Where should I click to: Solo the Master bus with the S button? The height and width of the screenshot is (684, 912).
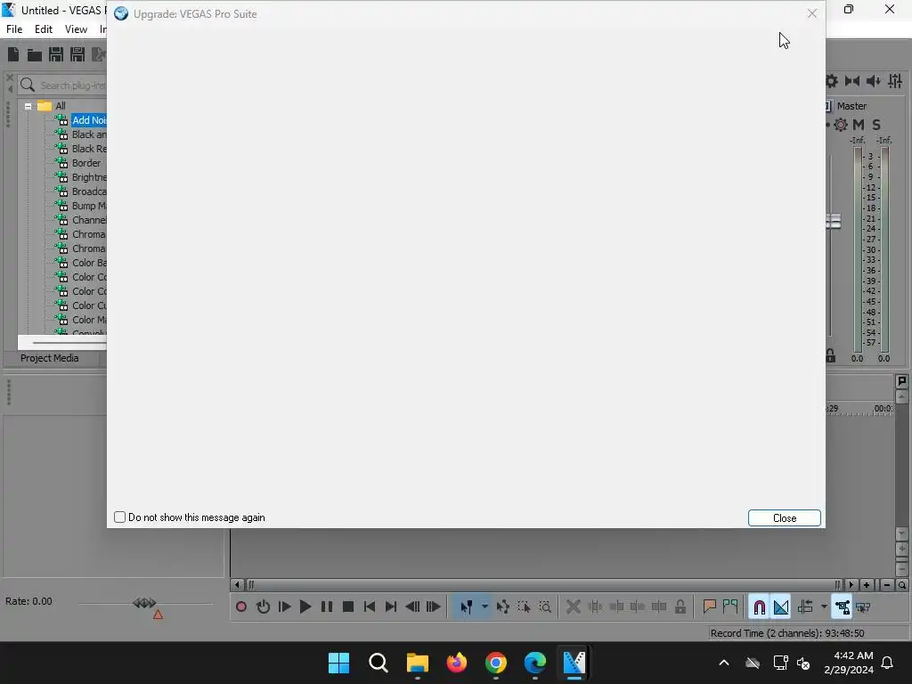[876, 125]
